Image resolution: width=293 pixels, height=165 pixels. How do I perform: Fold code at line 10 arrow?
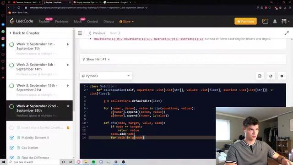click(x=87, y=123)
